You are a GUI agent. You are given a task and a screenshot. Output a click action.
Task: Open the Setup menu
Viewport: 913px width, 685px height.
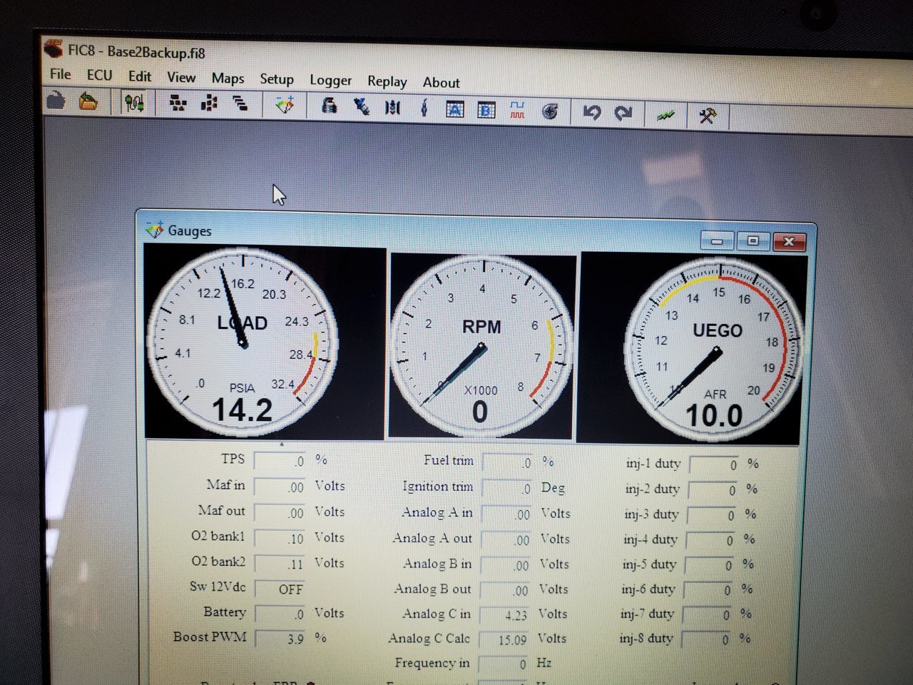(x=277, y=79)
